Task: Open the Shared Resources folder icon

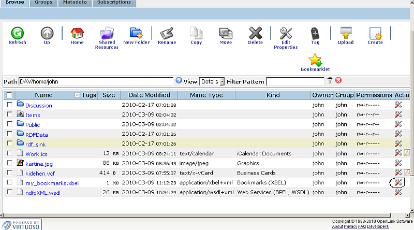Action: click(x=107, y=33)
